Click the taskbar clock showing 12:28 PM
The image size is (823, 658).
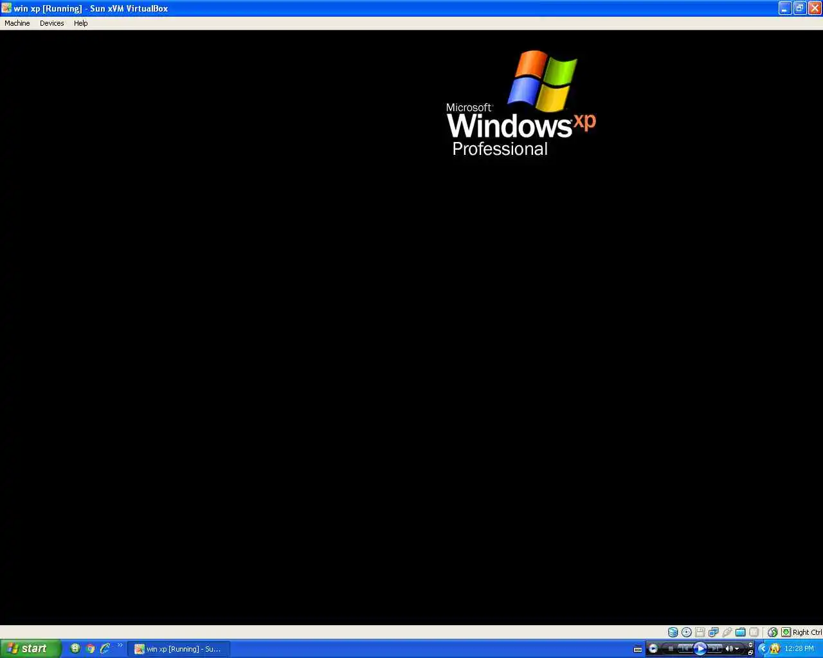pos(799,648)
